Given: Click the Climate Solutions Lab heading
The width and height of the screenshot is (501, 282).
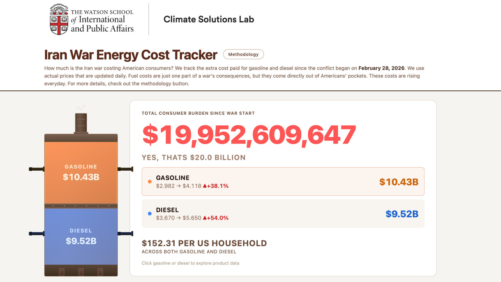Looking at the screenshot, I should click(209, 19).
